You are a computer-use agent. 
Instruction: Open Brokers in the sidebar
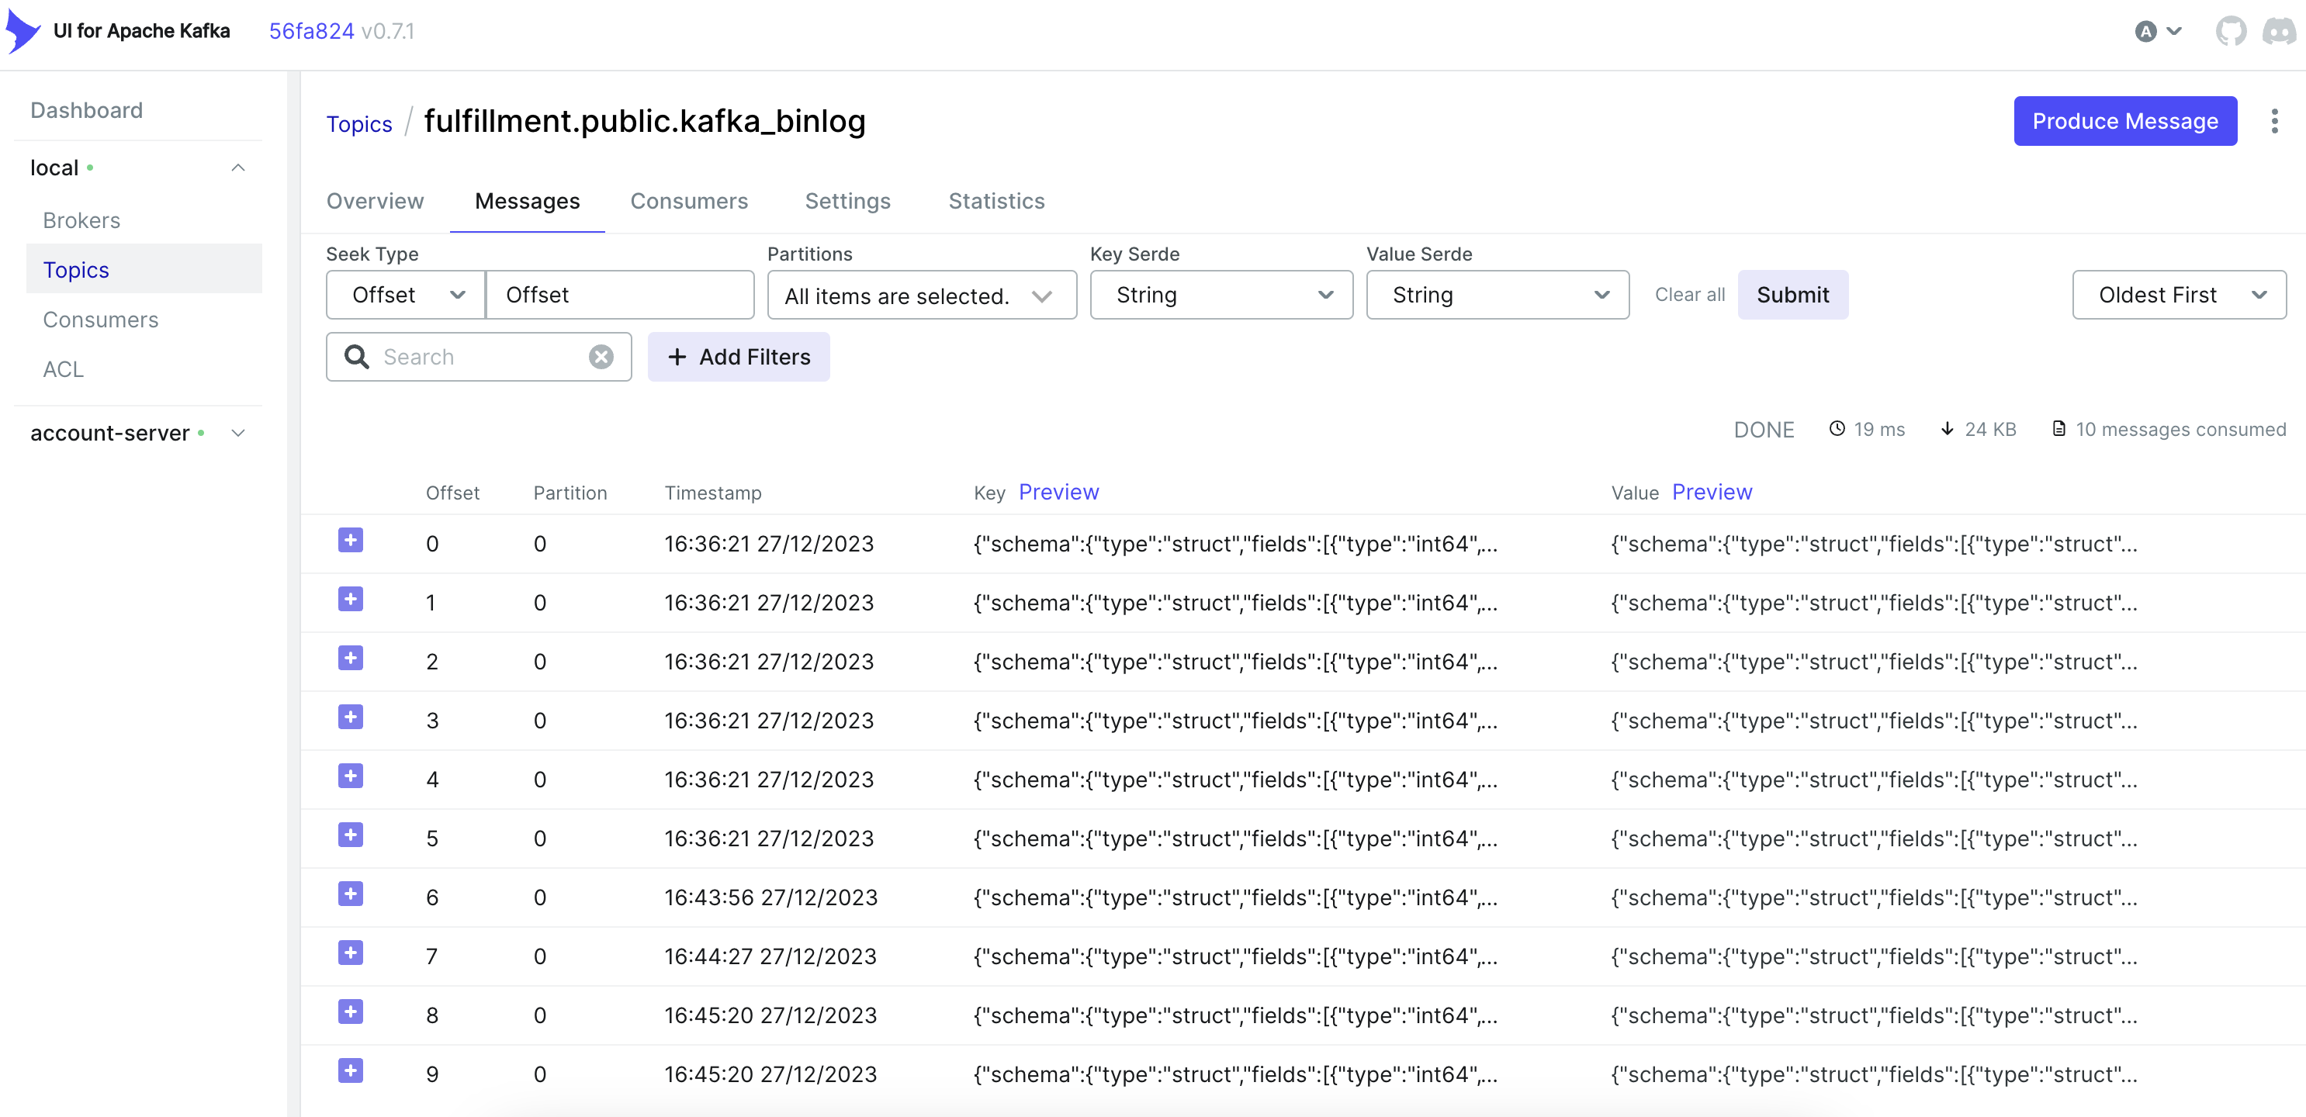(x=81, y=220)
